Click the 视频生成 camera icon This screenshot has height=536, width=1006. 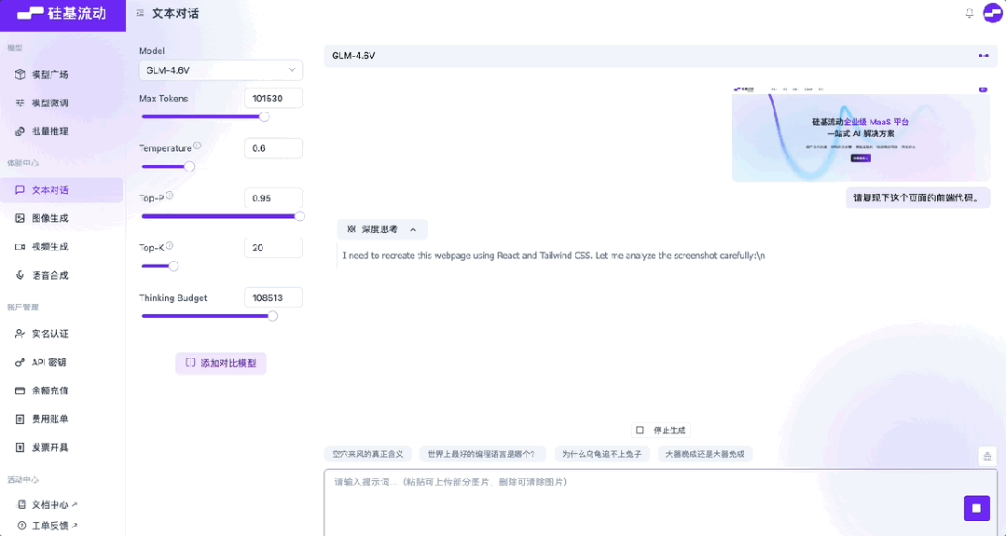(20, 247)
